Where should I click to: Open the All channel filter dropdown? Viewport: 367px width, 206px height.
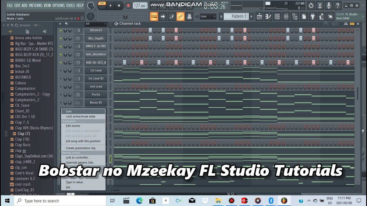pyautogui.click(x=95, y=24)
